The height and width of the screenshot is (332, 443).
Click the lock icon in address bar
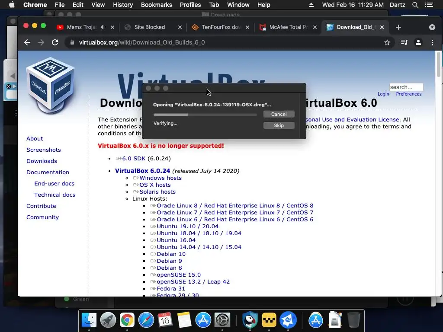(72, 42)
